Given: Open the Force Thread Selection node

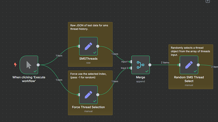Looking at the screenshot, I should click(x=88, y=95).
